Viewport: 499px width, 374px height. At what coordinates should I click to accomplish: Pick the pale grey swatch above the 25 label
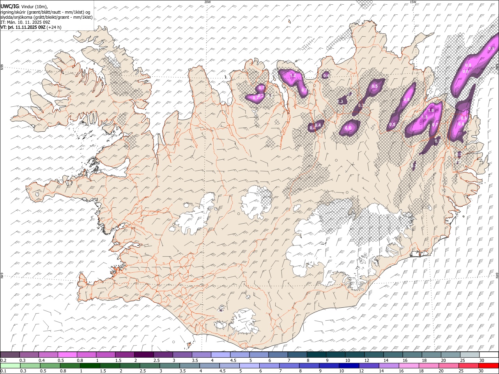470,355
